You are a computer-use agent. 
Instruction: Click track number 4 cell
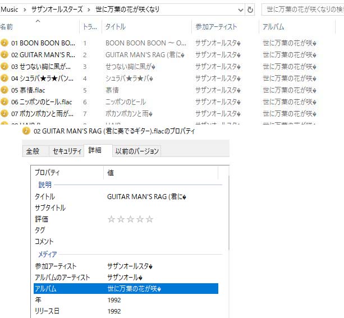coord(85,79)
